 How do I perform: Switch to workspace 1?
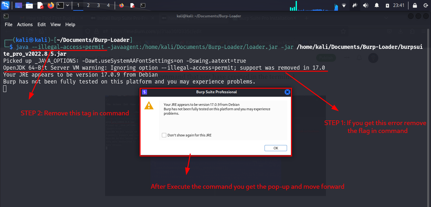(78, 5)
